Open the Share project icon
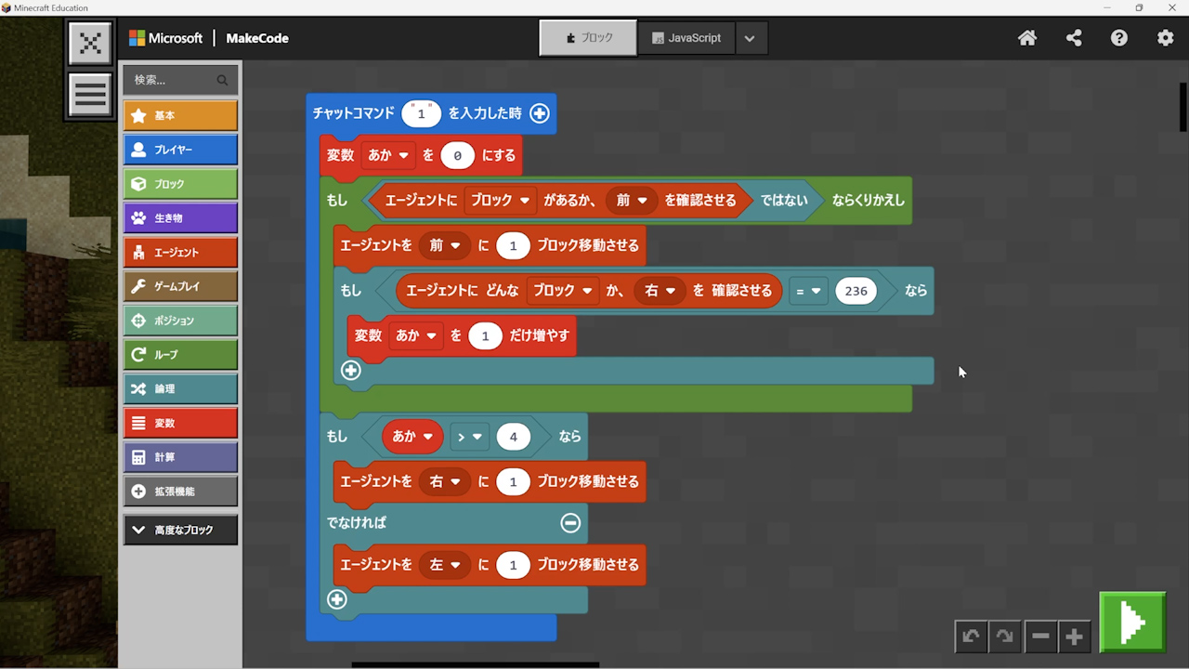 pos(1074,38)
